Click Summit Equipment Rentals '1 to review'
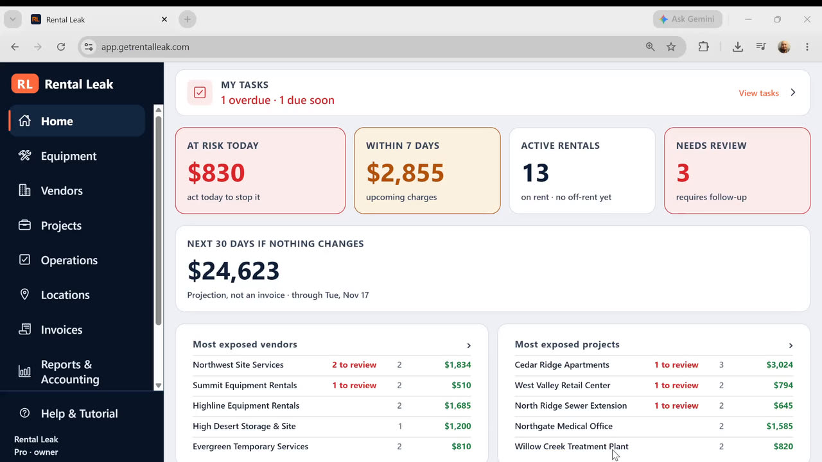This screenshot has width=822, height=462. [x=354, y=386]
